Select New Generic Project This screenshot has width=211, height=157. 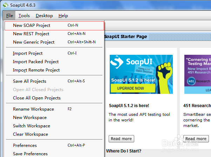point(54,42)
